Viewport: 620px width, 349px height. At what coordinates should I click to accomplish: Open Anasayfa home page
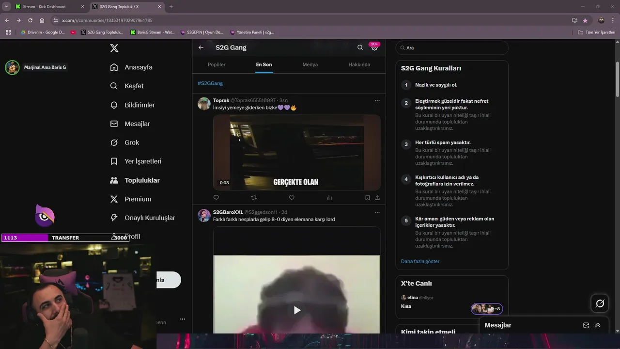pos(131,67)
